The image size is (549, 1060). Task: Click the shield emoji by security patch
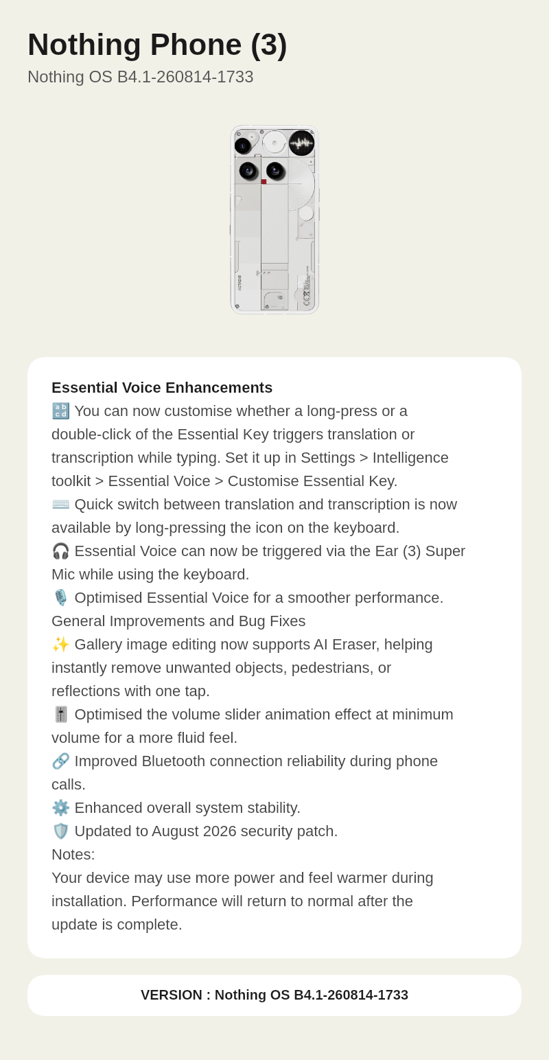(x=60, y=831)
